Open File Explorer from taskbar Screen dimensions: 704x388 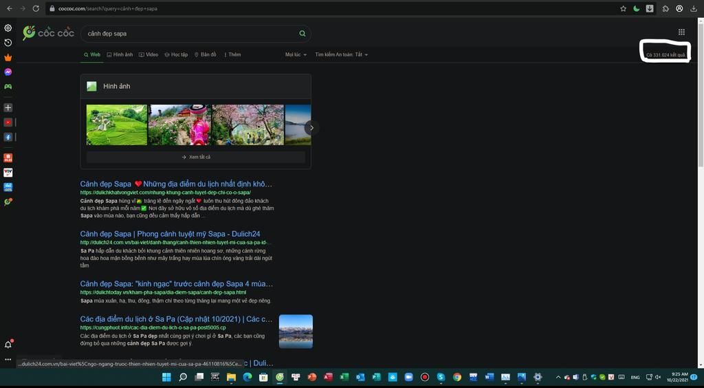(231, 377)
